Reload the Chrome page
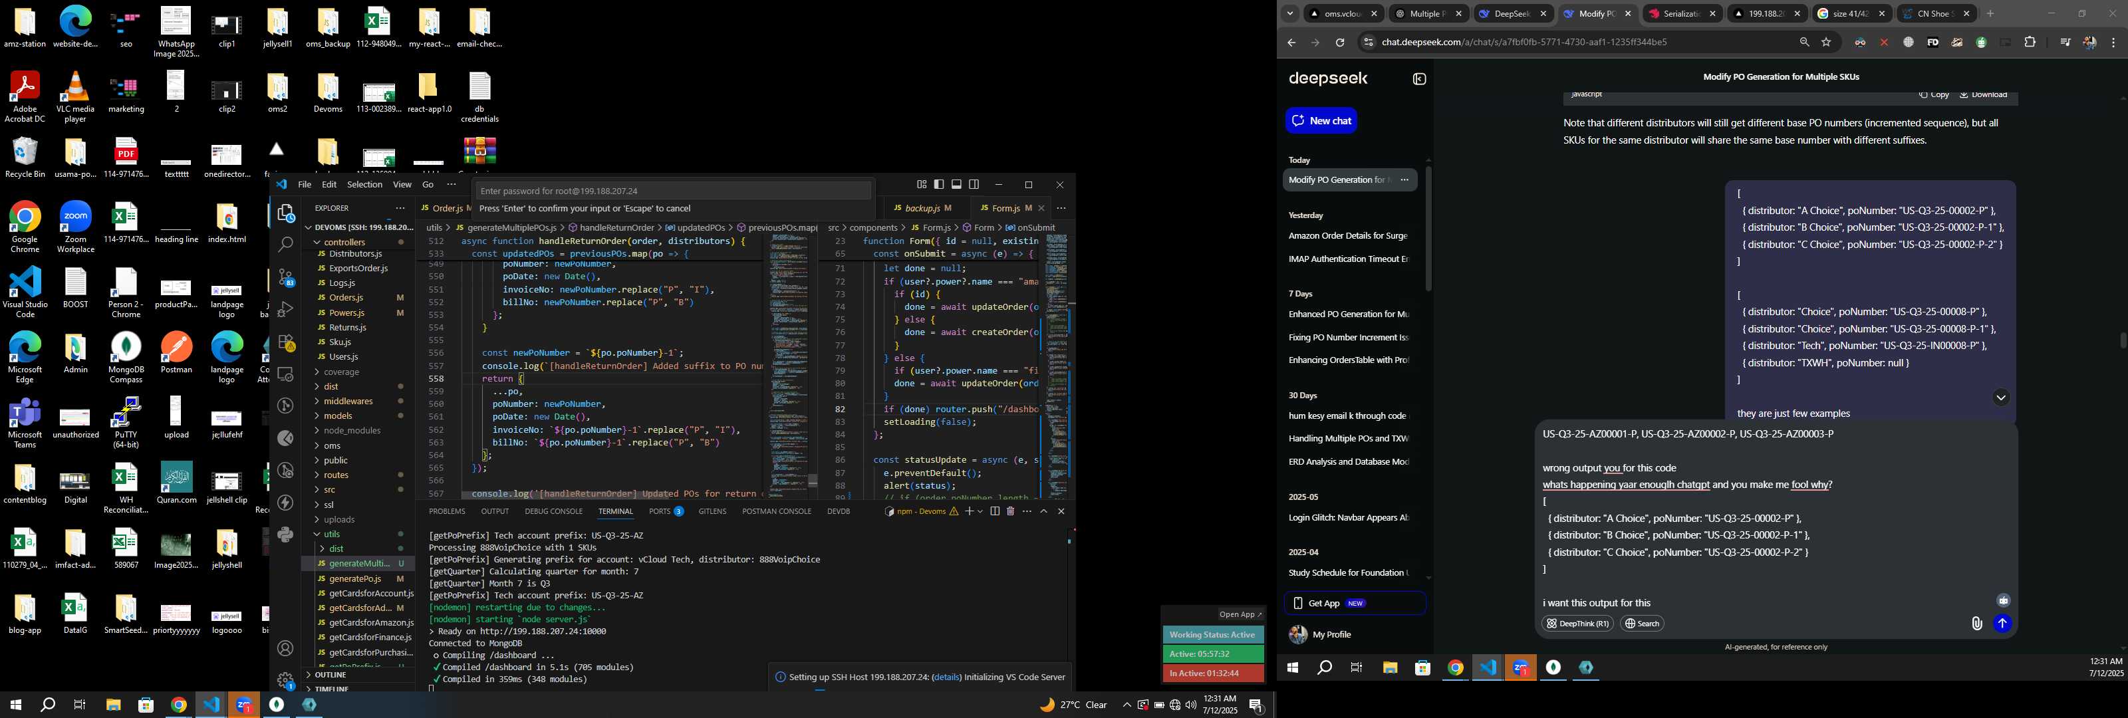 (x=1340, y=43)
